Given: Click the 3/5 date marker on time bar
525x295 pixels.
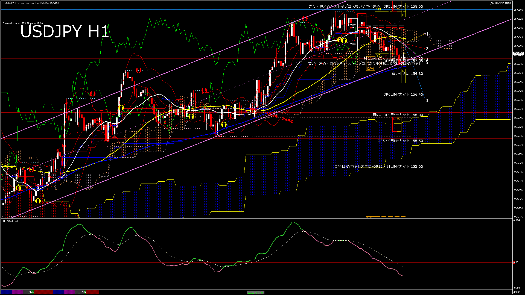Looking at the screenshot, I should (84, 292).
